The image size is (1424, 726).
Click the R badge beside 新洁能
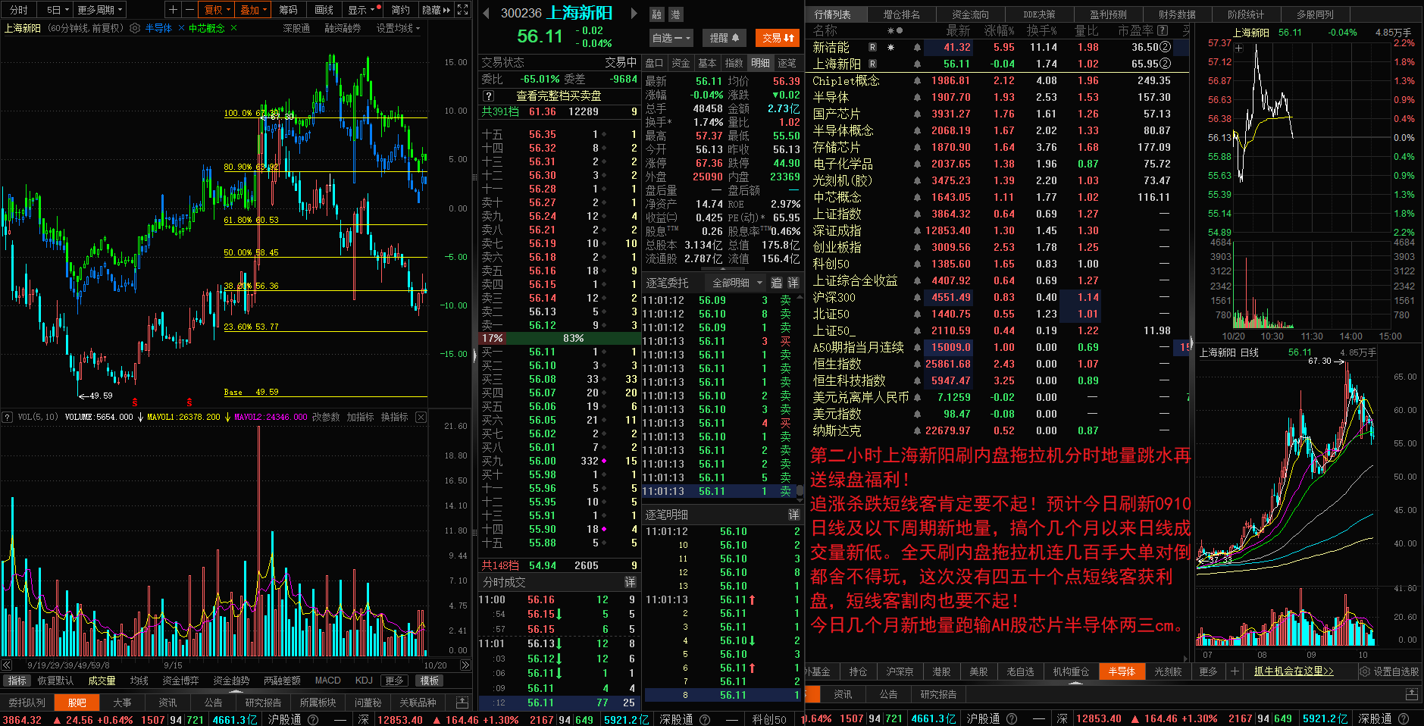pyautogui.click(x=872, y=47)
